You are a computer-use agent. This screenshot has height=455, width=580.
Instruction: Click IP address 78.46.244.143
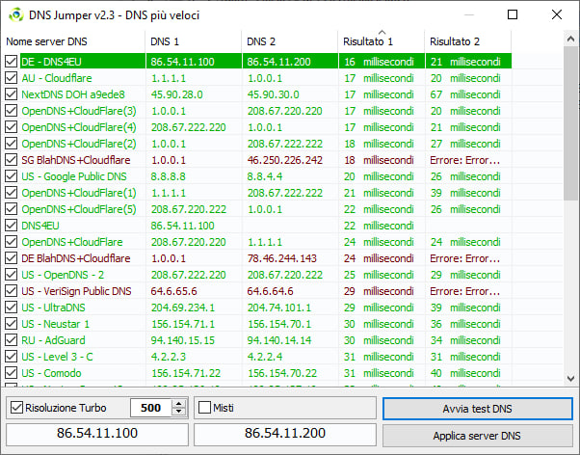[x=282, y=258]
